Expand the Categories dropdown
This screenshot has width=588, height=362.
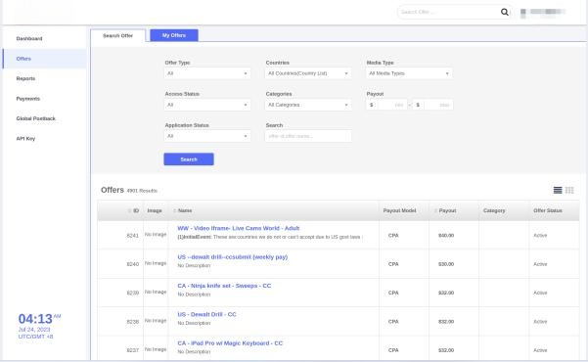click(308, 105)
